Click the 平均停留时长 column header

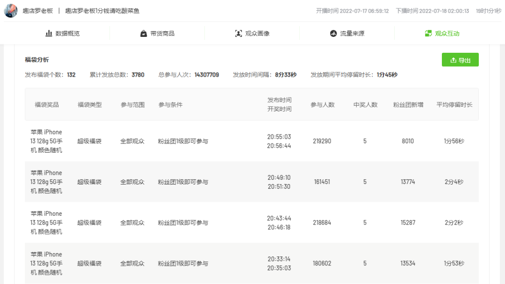454,105
